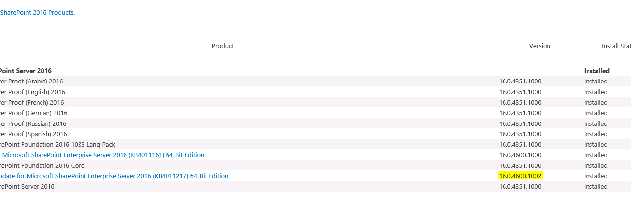Click the Product column header
631x205 pixels.
(x=223, y=46)
